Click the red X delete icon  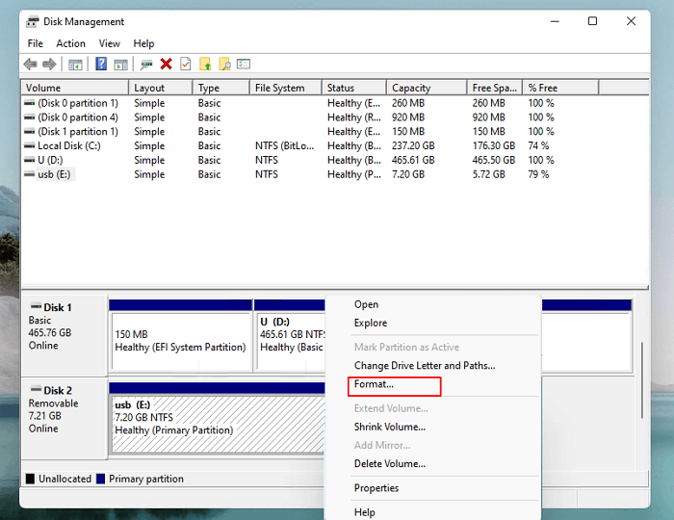(x=167, y=65)
